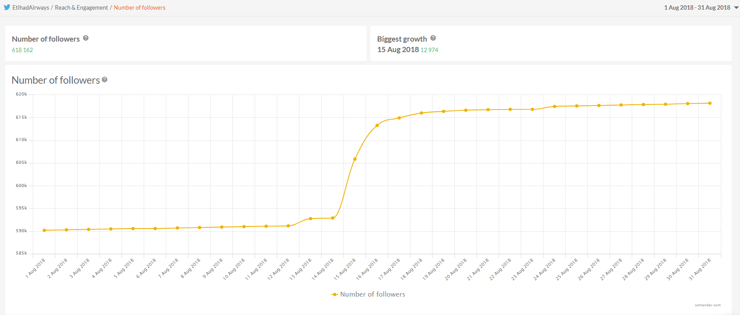Click the 12 974 biggest growth value

[x=429, y=50]
